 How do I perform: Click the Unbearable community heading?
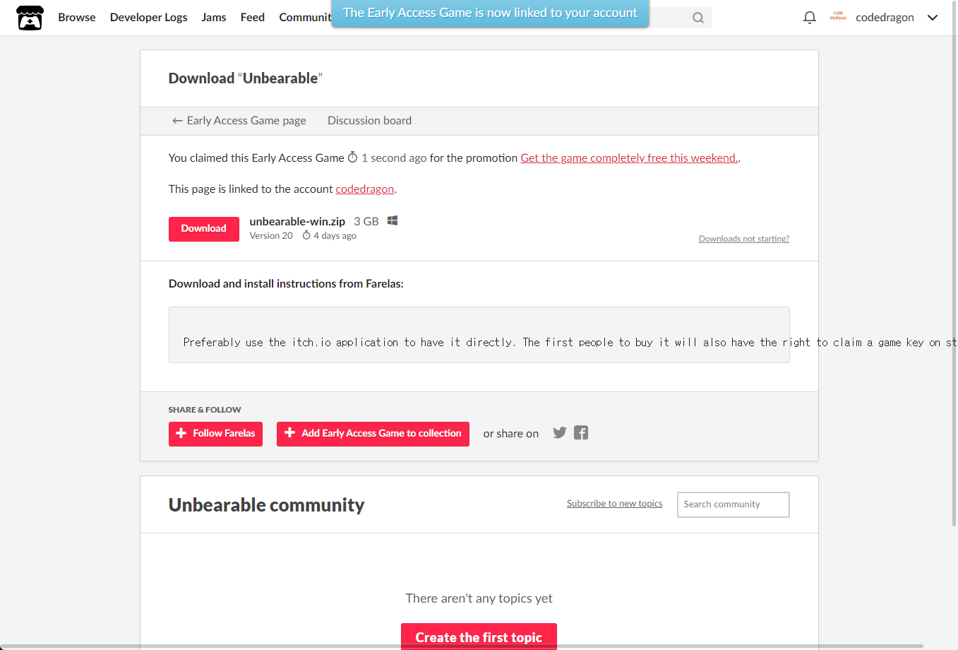pos(266,505)
